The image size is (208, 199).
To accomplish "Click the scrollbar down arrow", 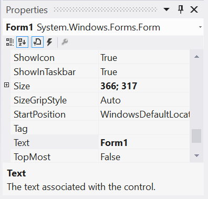I will point(196,155).
